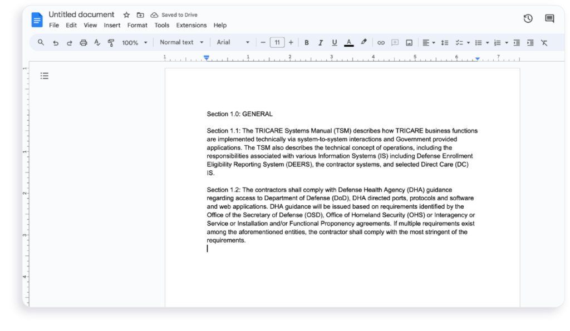Click the word requirements. ending the document
The height and width of the screenshot is (331, 570).
point(226,240)
